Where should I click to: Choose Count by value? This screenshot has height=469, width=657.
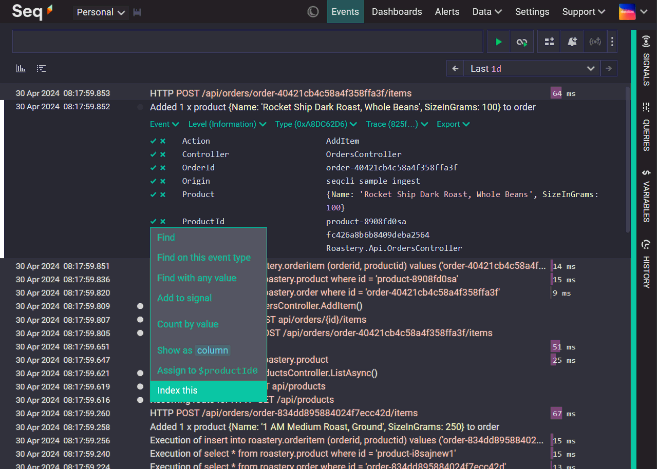(209, 324)
